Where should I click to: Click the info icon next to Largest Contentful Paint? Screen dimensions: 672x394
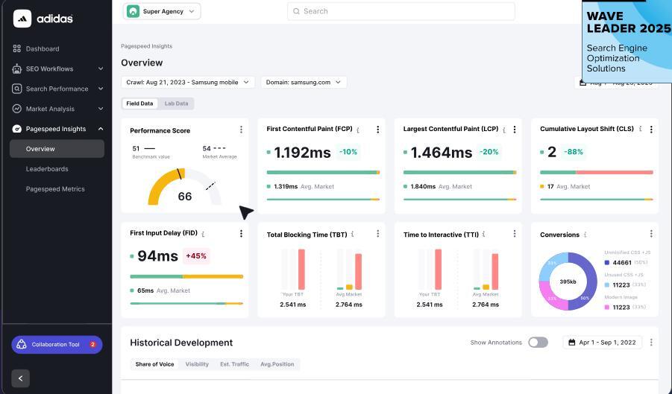pyautogui.click(x=505, y=130)
